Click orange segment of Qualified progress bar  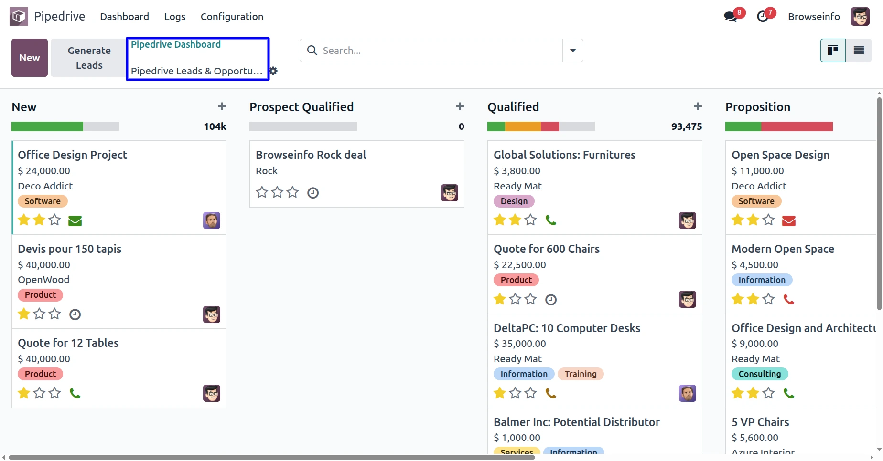pyautogui.click(x=523, y=126)
